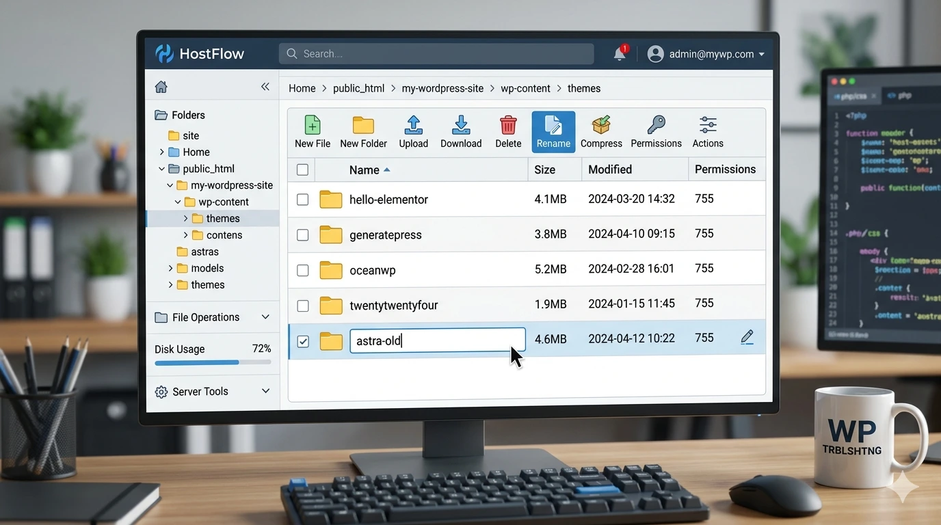941x525 pixels.
Task: Go to Home in the breadcrumb
Action: [x=302, y=88]
